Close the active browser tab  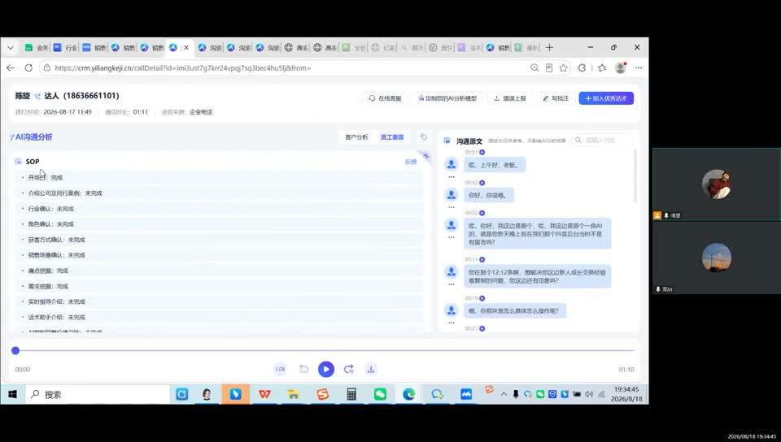(186, 48)
